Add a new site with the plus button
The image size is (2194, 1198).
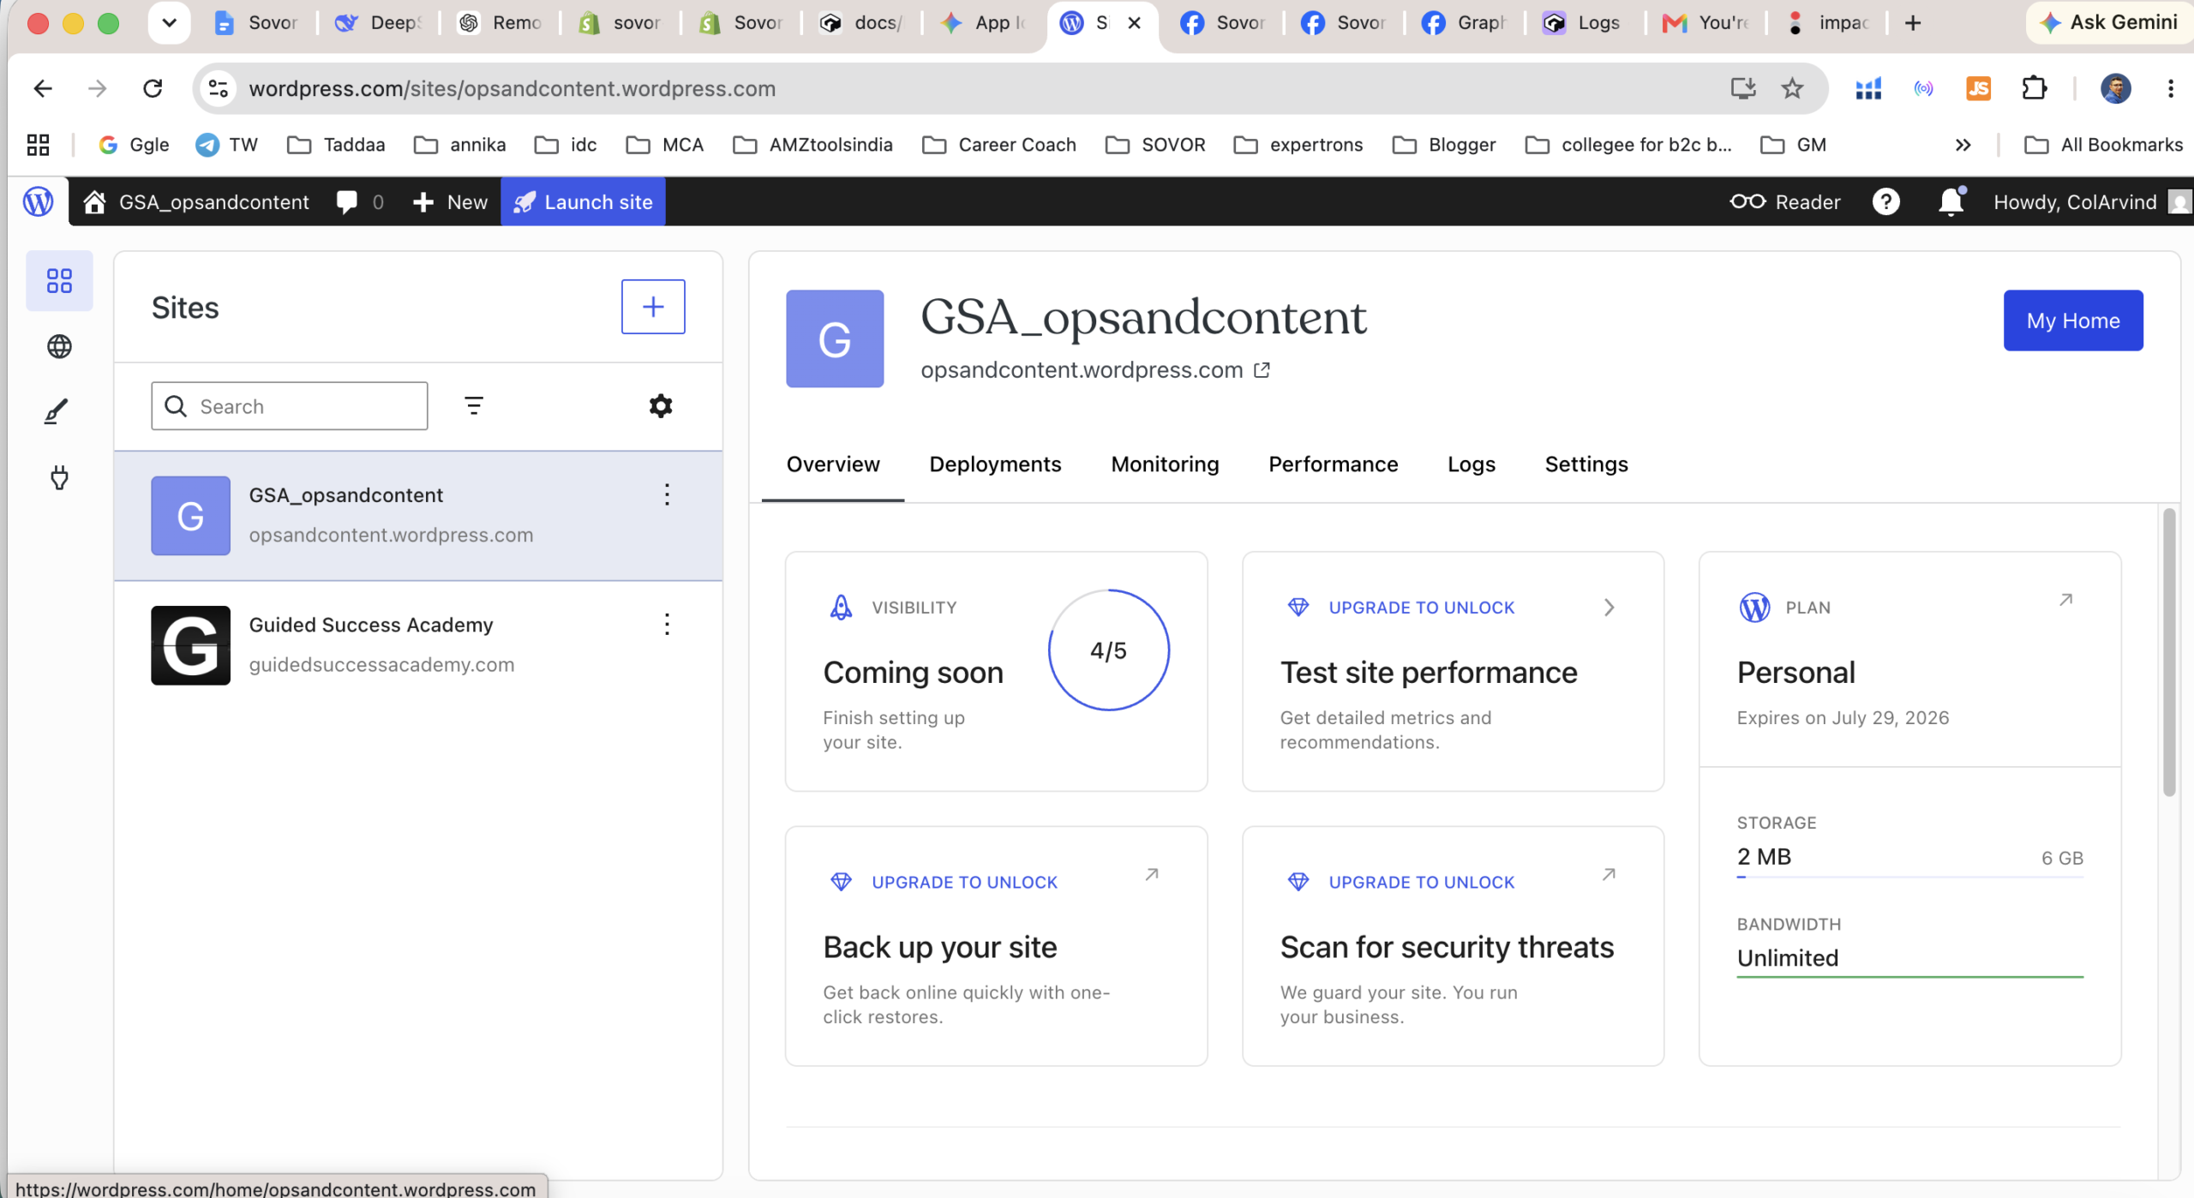[653, 307]
